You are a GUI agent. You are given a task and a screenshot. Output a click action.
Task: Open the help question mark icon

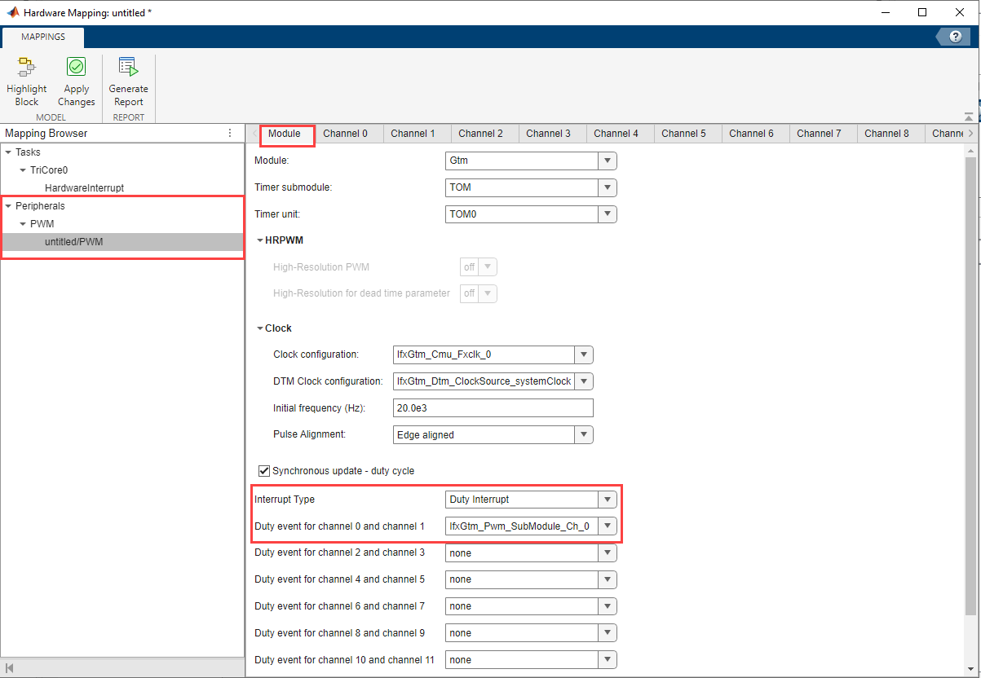point(955,37)
